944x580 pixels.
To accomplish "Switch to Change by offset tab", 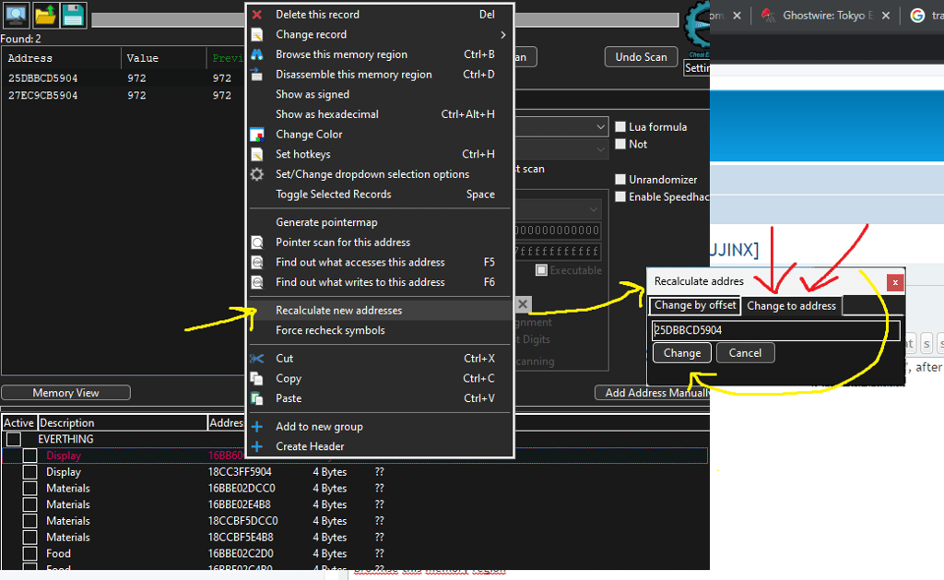I will pyautogui.click(x=695, y=305).
